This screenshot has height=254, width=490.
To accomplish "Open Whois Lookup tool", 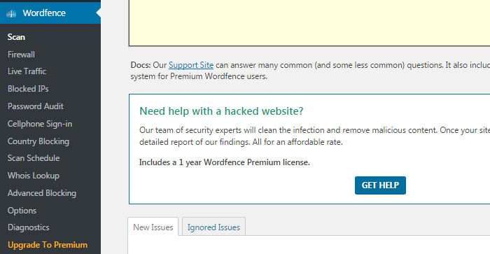I will [x=34, y=176].
